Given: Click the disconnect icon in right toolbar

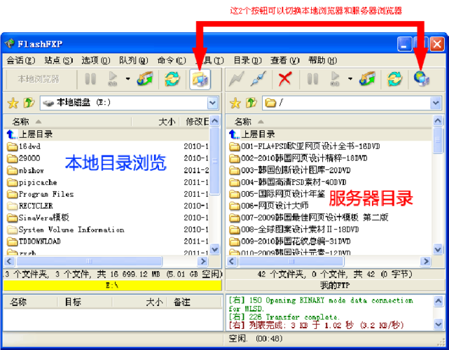Looking at the screenshot, I should [259, 79].
